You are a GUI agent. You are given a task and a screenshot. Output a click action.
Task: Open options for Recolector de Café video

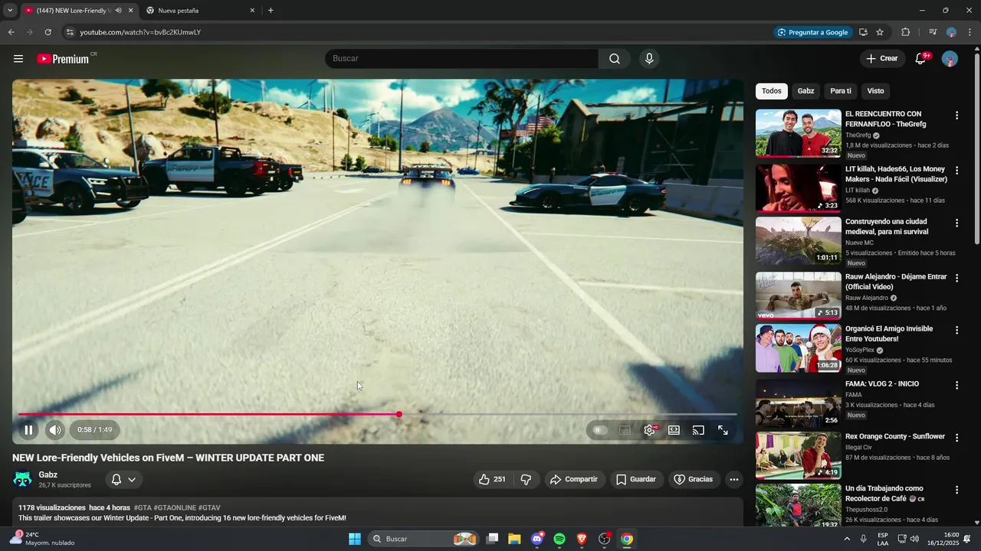956,490
